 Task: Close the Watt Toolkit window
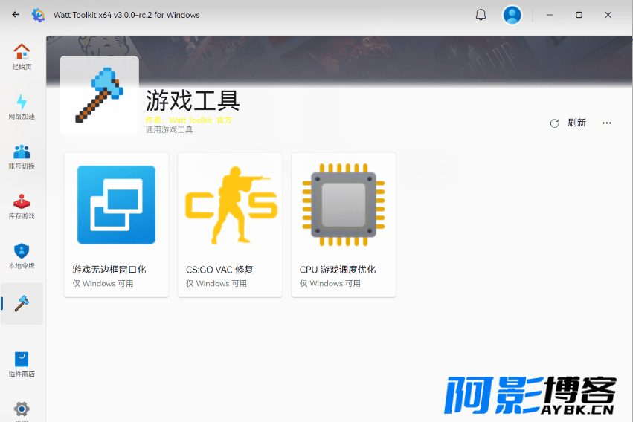(x=608, y=15)
